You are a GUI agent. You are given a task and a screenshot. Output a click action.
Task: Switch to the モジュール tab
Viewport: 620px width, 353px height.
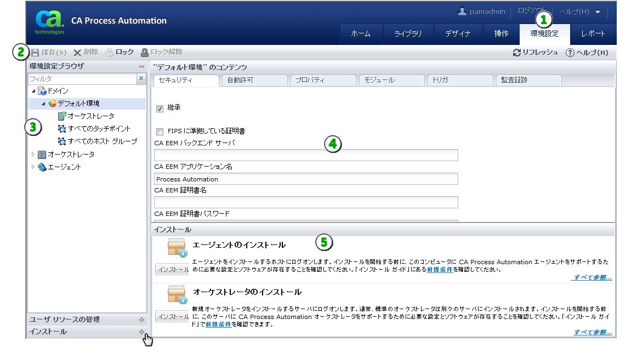tap(391, 80)
